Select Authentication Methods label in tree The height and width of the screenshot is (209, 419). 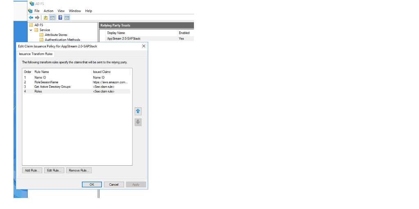(62, 40)
